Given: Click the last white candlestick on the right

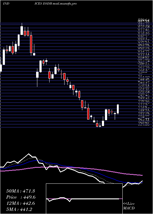Looking at the screenshot, I should (118, 109).
